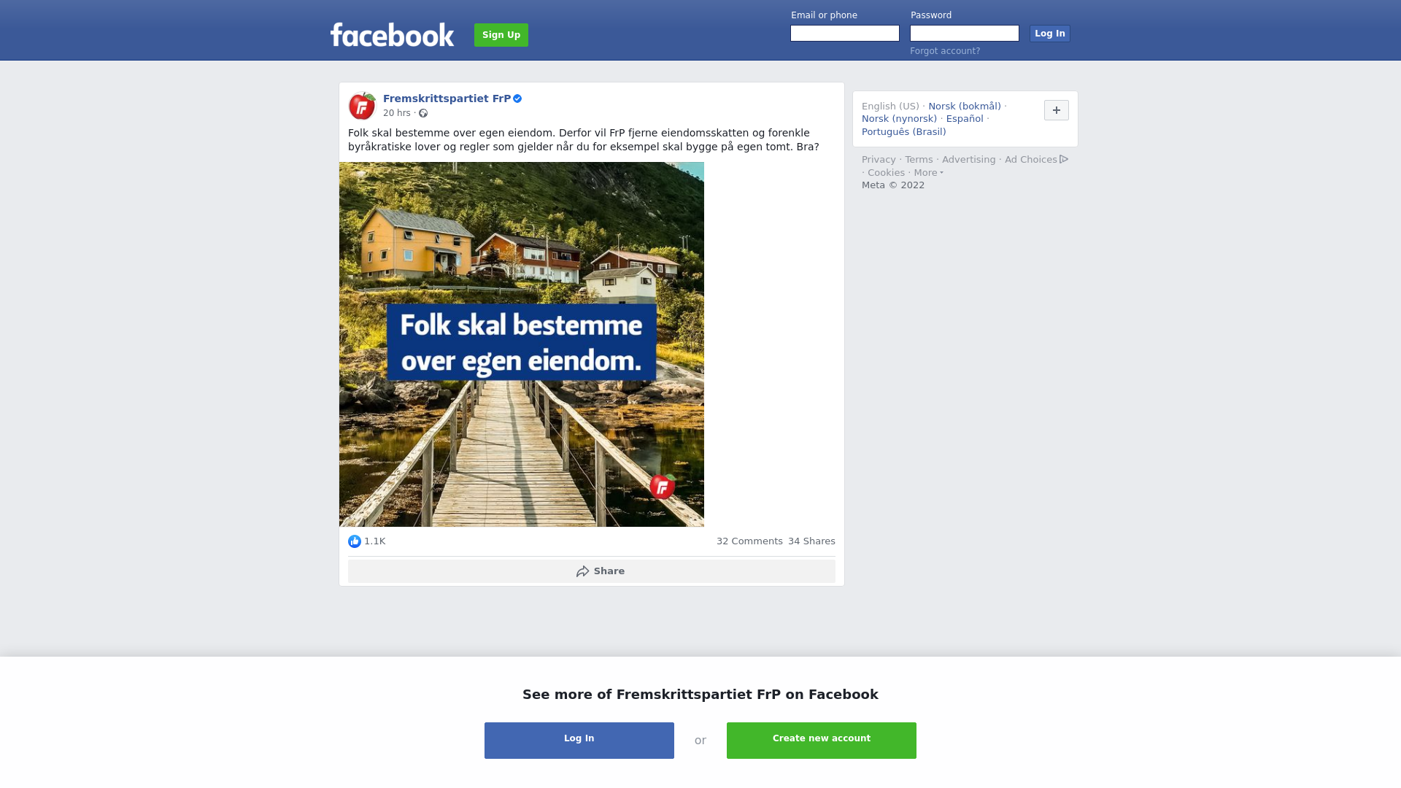Switch language to Norsk (bokmål)
This screenshot has height=788, width=1401.
(965, 107)
